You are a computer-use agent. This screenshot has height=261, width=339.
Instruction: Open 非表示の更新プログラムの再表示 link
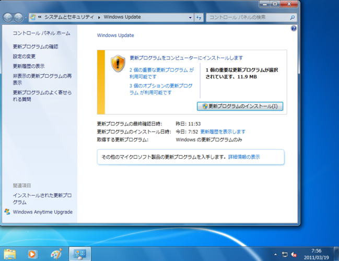click(42, 79)
